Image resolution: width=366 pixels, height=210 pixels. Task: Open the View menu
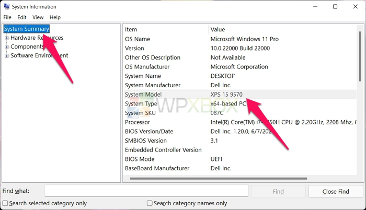38,17
